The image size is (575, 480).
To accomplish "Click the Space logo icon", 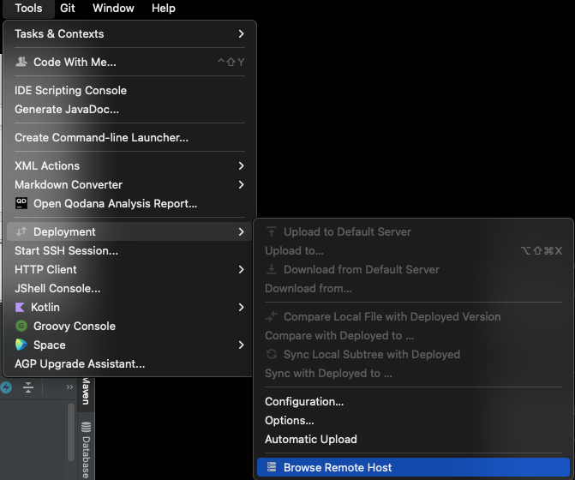I will click(x=21, y=345).
